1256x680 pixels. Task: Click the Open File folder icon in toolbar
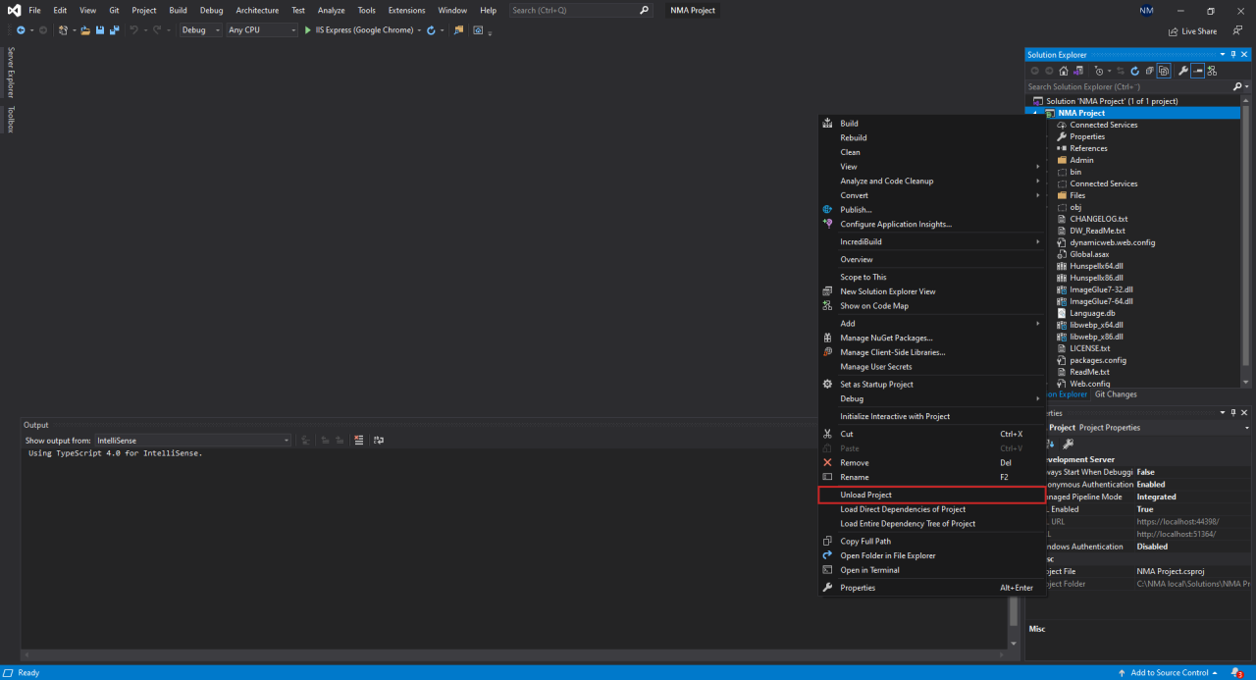pos(86,30)
